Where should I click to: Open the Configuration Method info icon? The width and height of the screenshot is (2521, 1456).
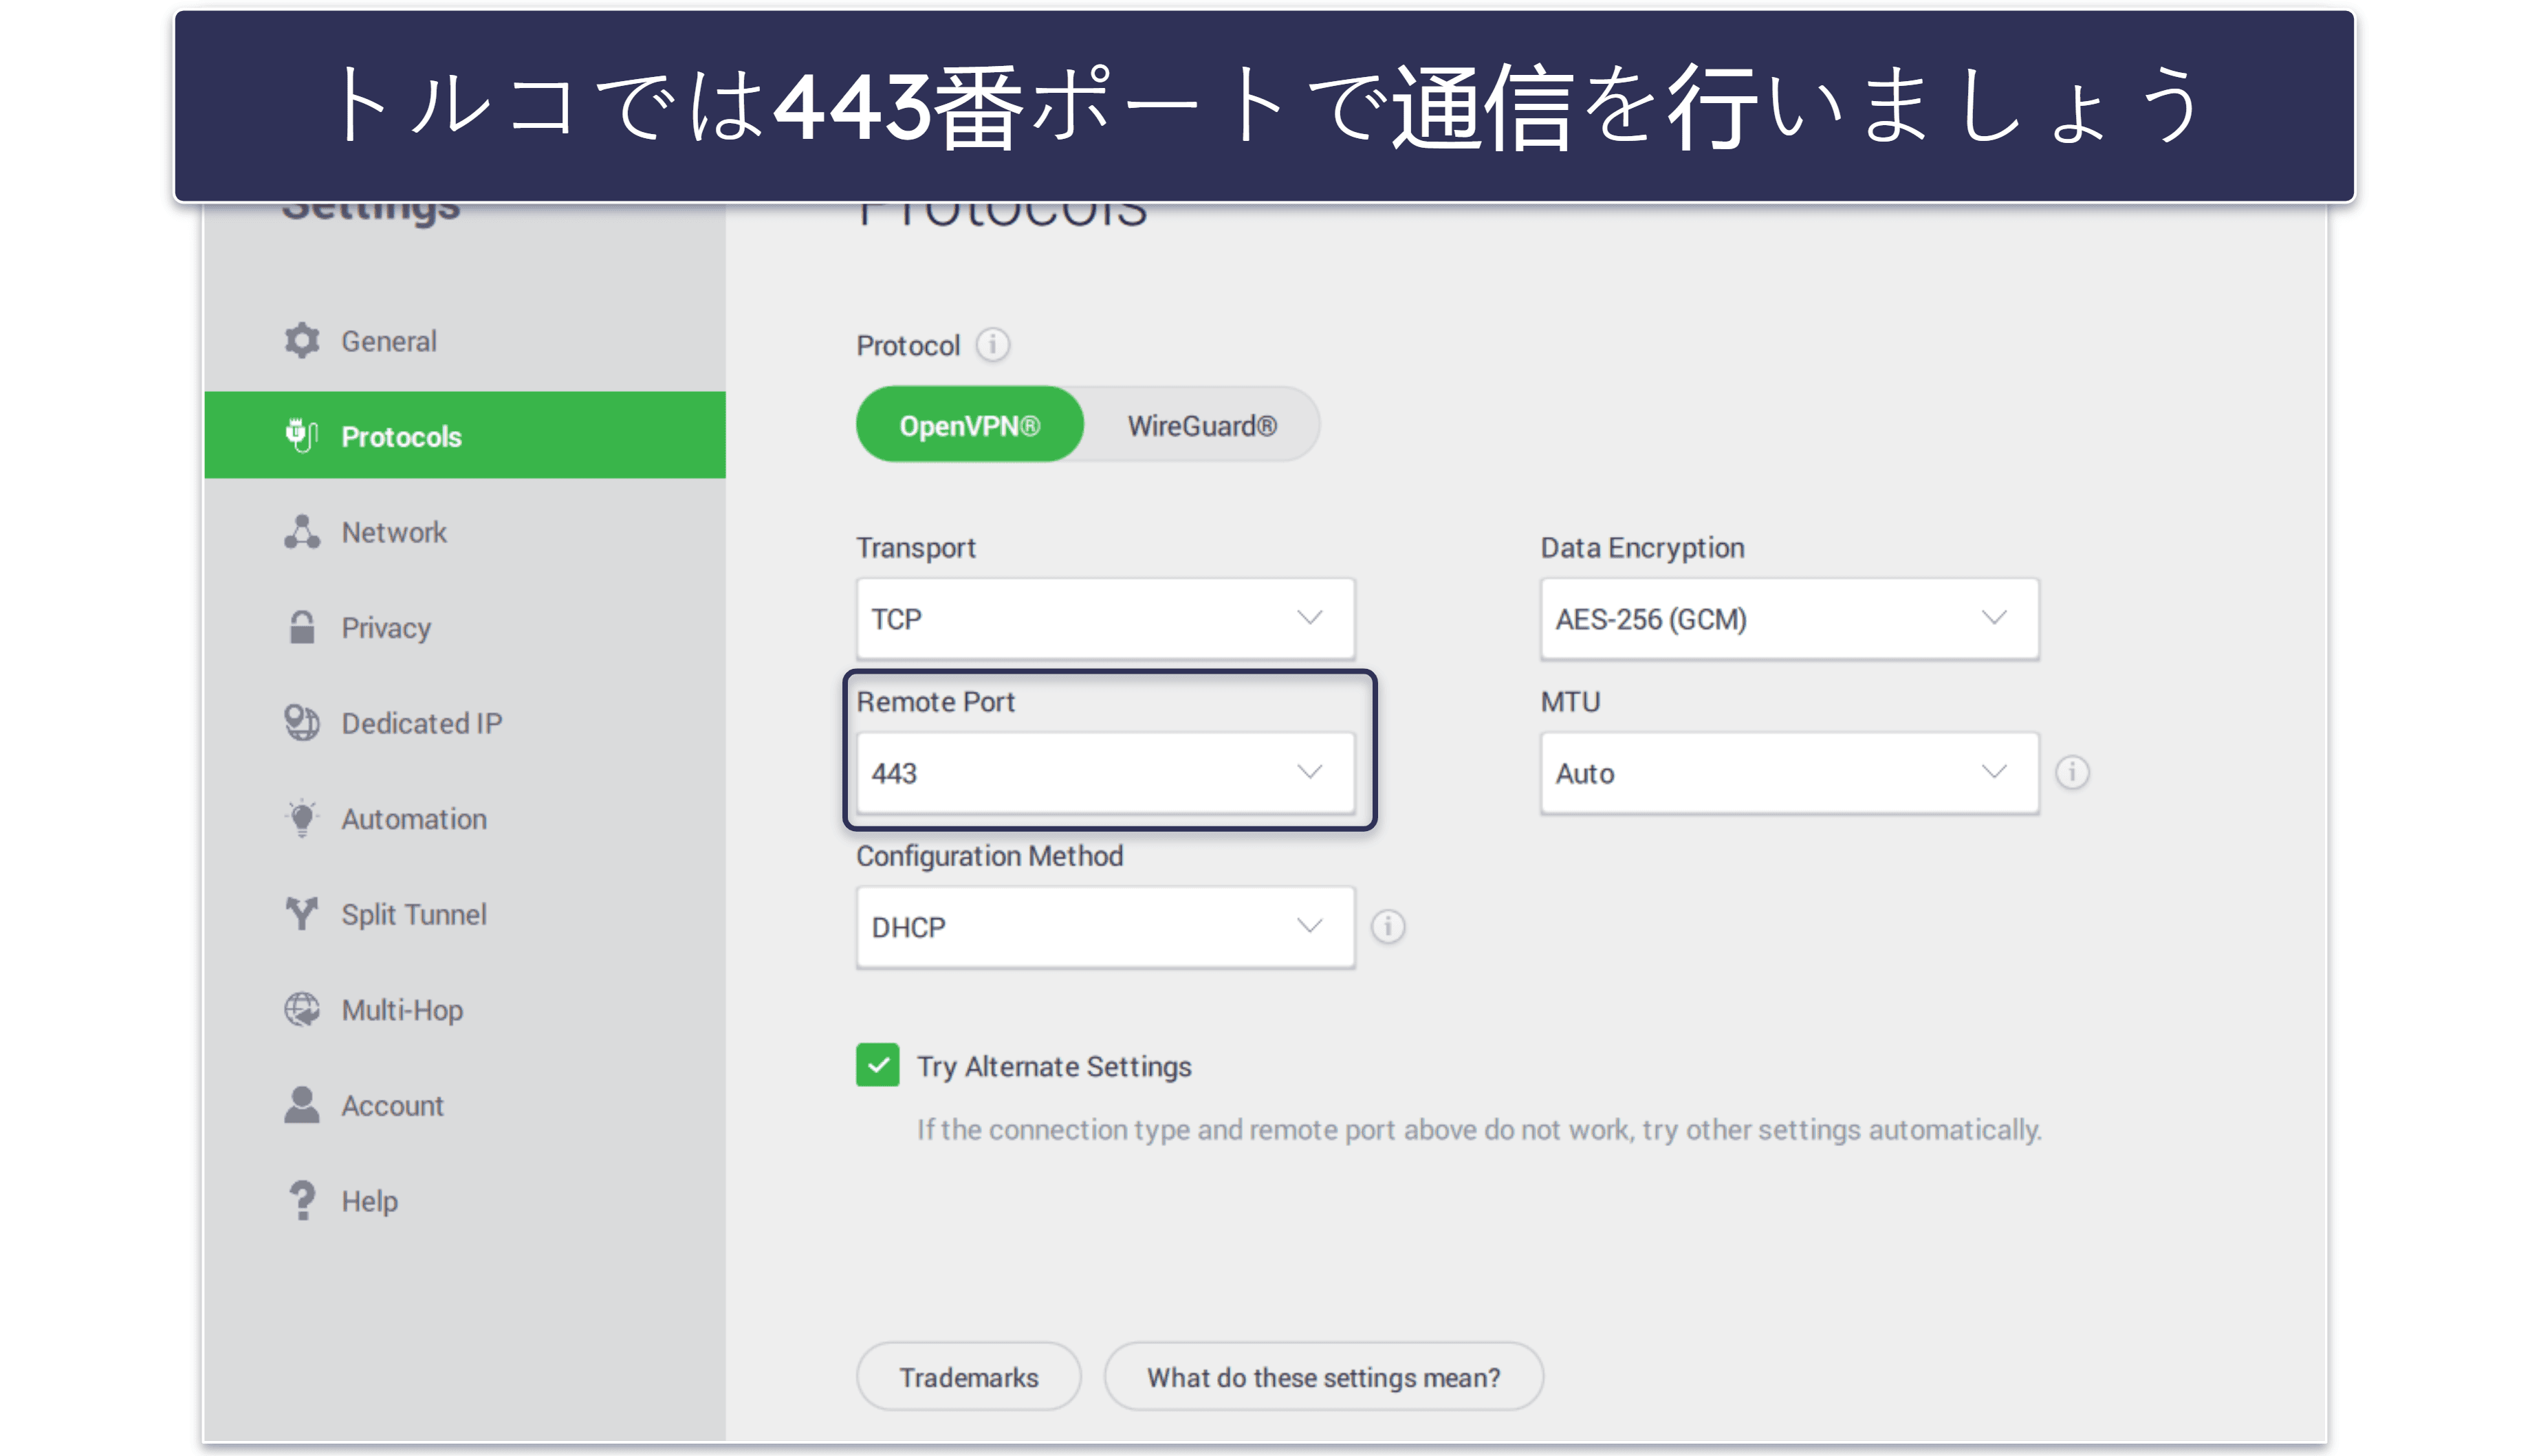point(1387,926)
